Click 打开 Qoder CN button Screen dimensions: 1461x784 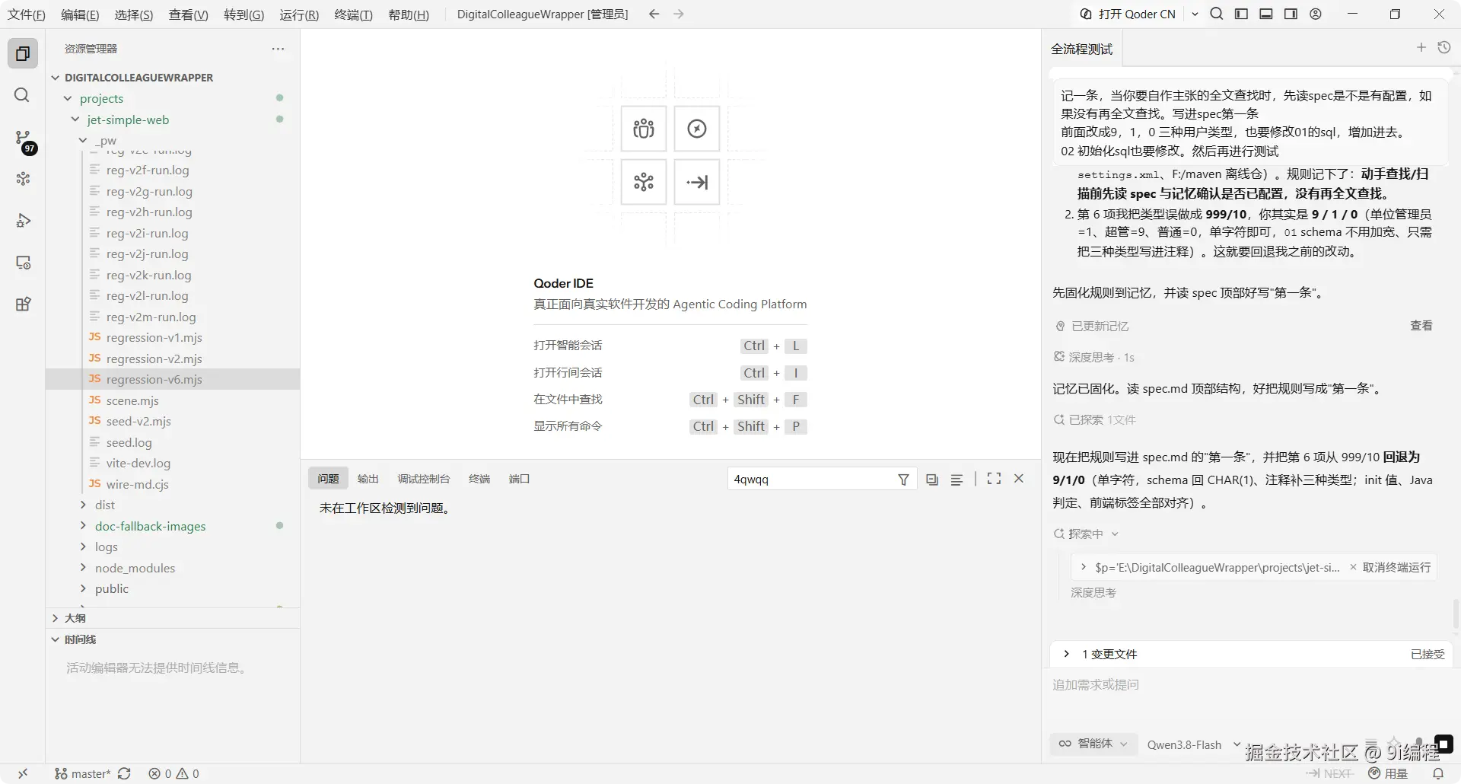(1128, 14)
